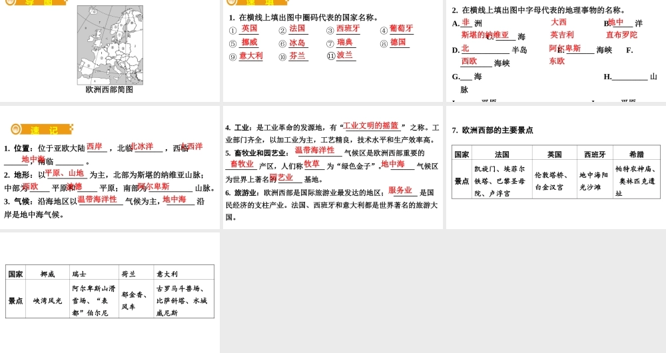The image size is (666, 353).
Task: Click answer 波兰 beside circled number ⑪
Action: tap(345, 55)
